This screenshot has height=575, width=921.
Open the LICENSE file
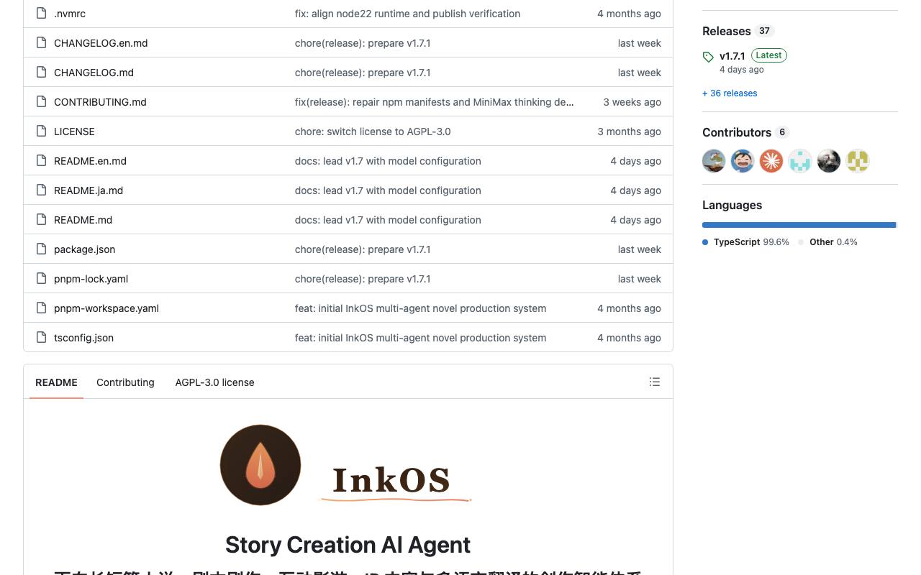click(74, 132)
